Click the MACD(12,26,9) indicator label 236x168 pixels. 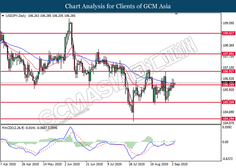[13, 128]
